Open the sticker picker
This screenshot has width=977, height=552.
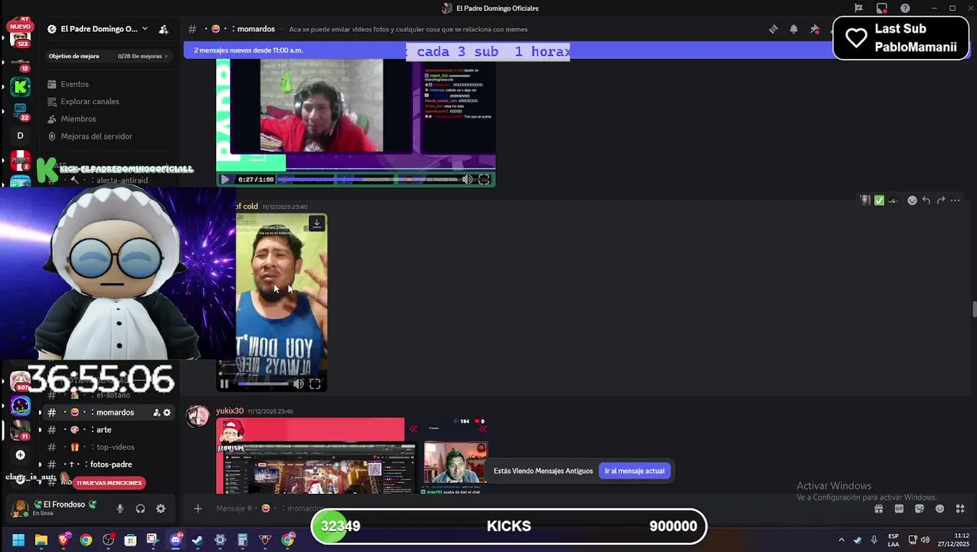920,508
